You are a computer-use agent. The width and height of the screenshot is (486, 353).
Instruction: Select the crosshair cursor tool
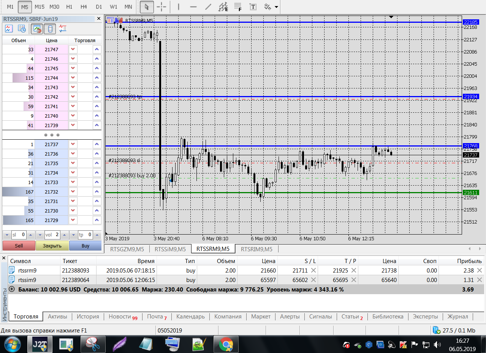(161, 7)
